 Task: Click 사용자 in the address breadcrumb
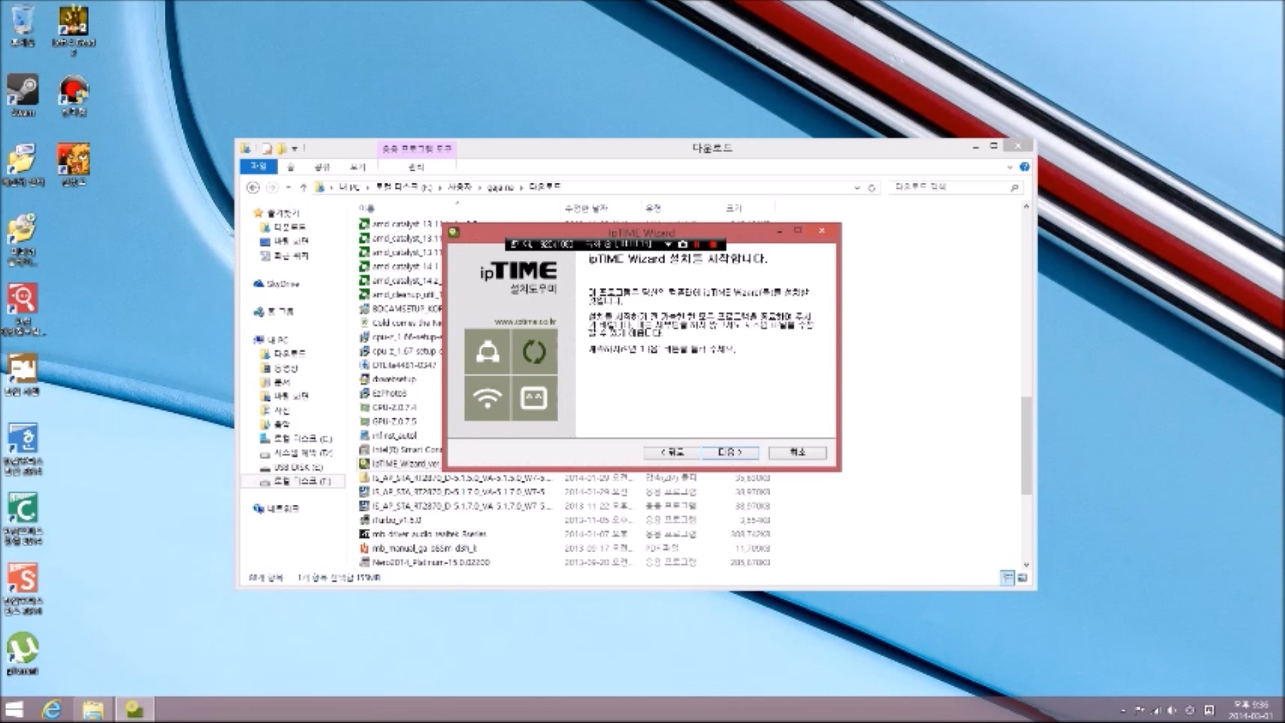tap(459, 187)
